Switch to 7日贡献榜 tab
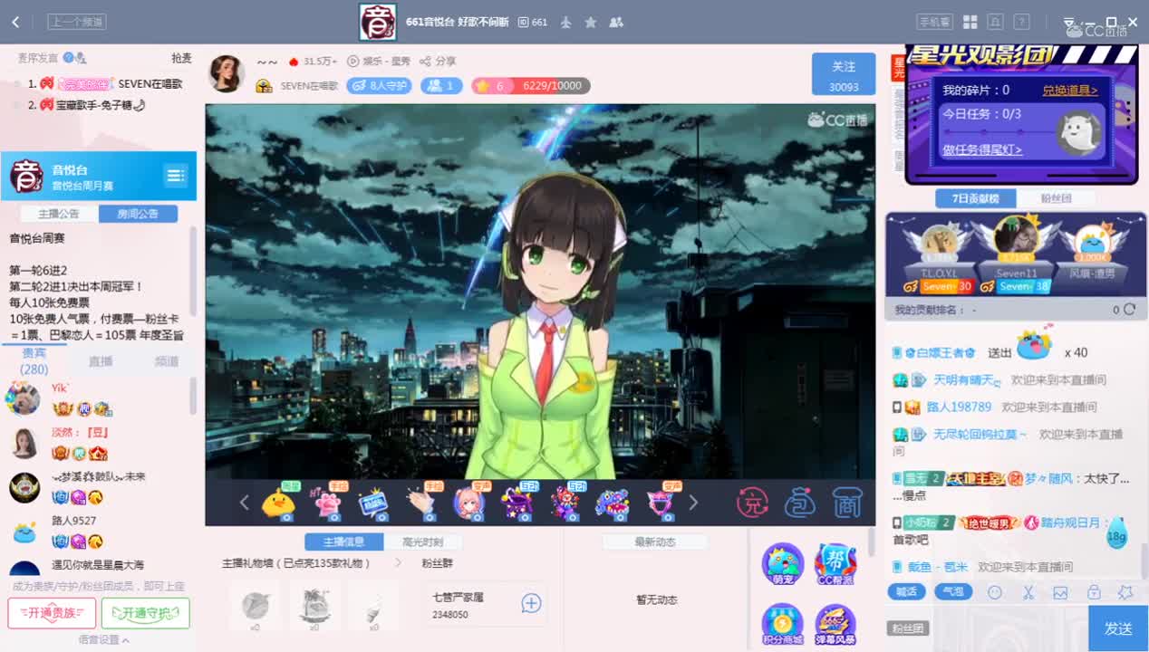This screenshot has width=1149, height=652. point(976,198)
